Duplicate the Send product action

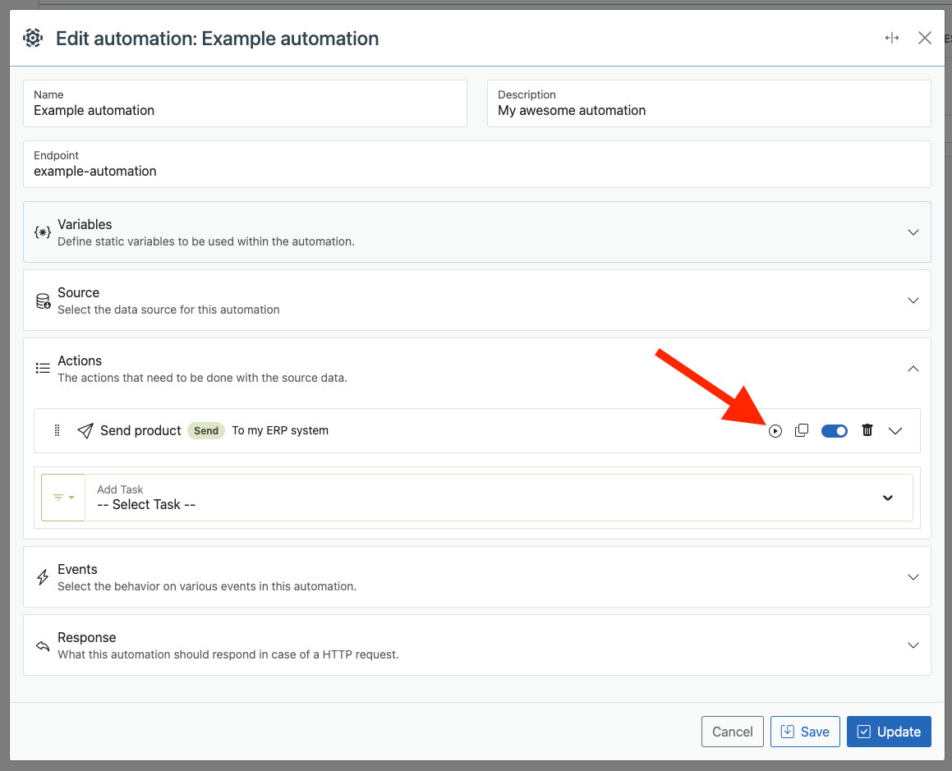802,430
